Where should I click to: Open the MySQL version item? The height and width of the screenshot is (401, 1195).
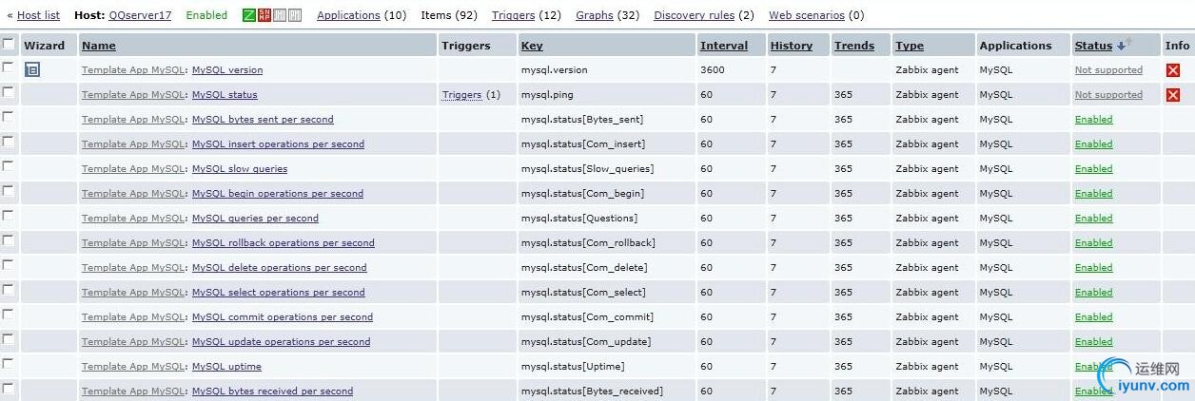(x=227, y=70)
